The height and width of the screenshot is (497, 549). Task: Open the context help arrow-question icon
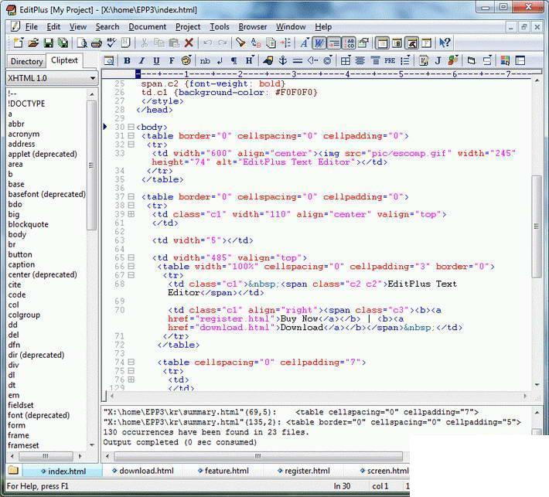pos(445,43)
